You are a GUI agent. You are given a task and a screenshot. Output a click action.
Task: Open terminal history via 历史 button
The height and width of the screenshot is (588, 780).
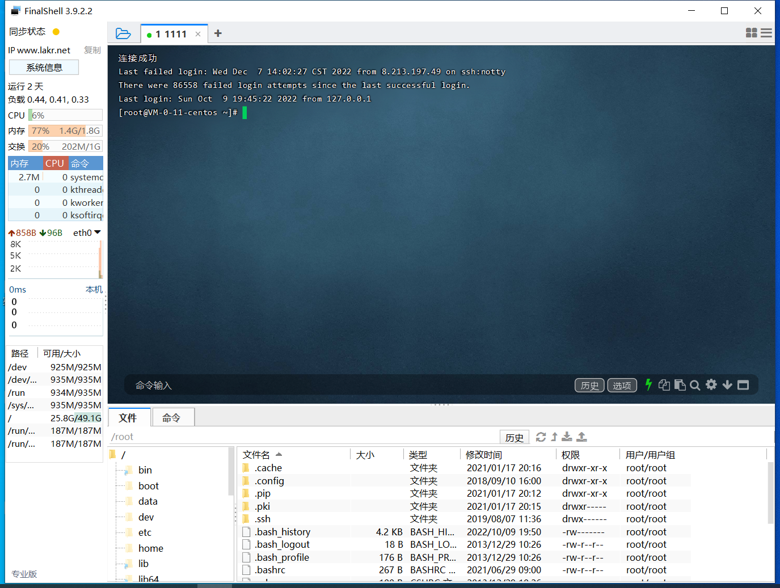click(589, 385)
